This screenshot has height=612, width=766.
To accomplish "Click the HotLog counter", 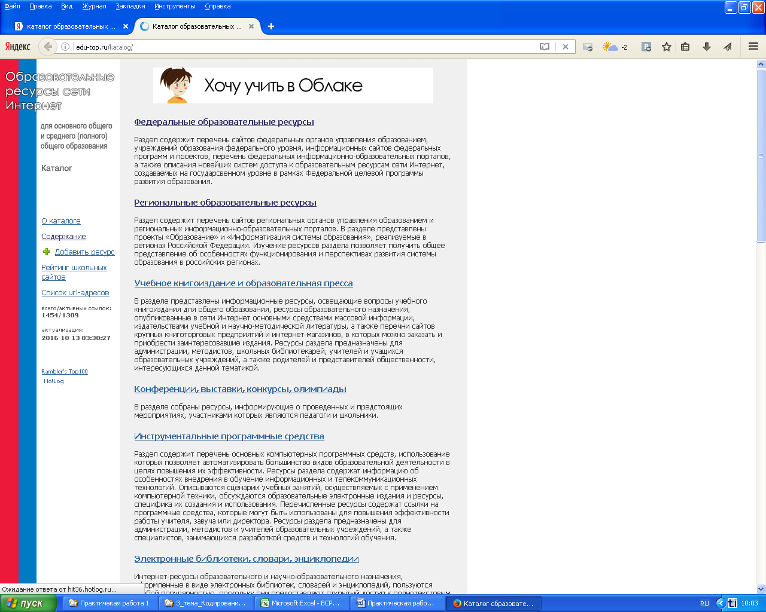I will [53, 381].
